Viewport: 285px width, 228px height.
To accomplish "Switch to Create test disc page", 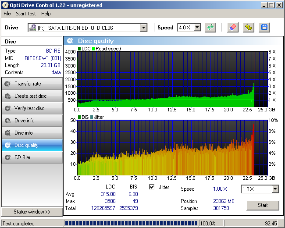I will click(32, 96).
